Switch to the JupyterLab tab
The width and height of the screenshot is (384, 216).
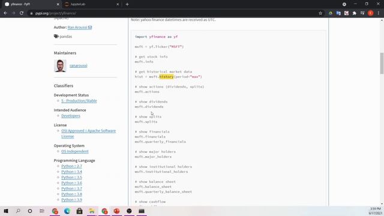[x=91, y=4]
